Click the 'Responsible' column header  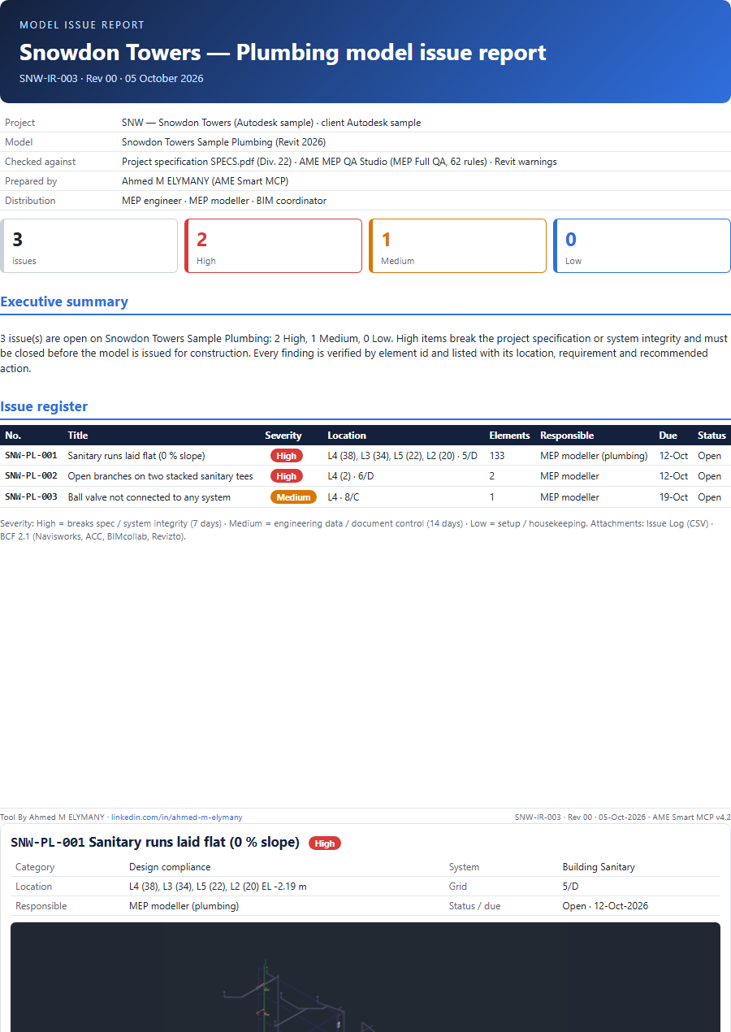[567, 436]
